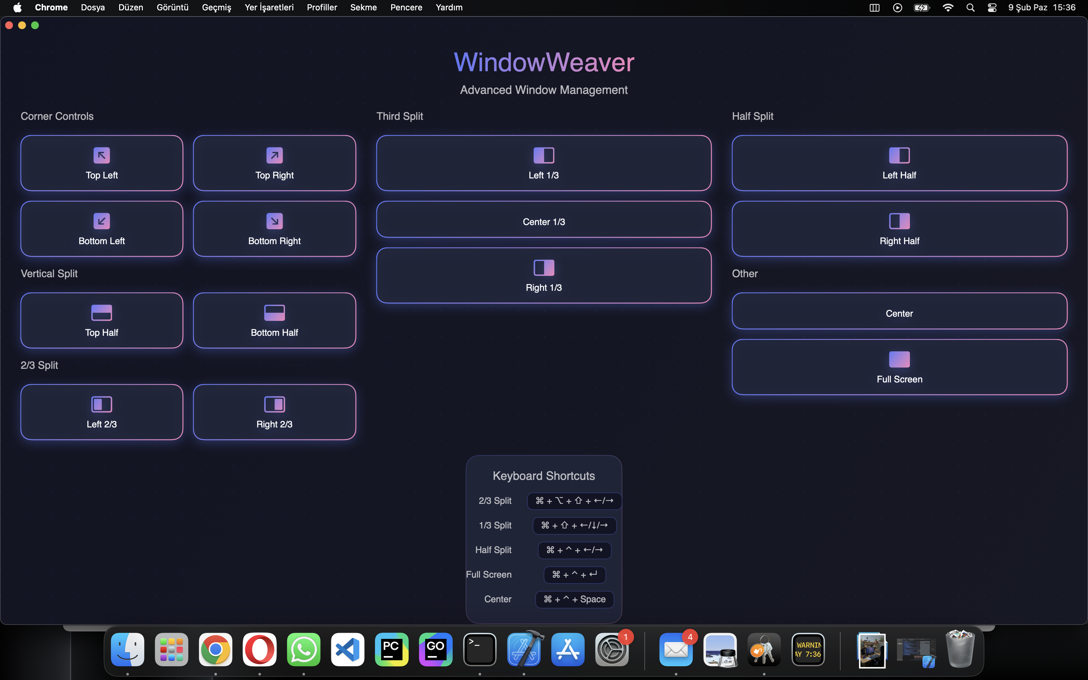
Task: Select the Right Half button
Action: tap(899, 229)
